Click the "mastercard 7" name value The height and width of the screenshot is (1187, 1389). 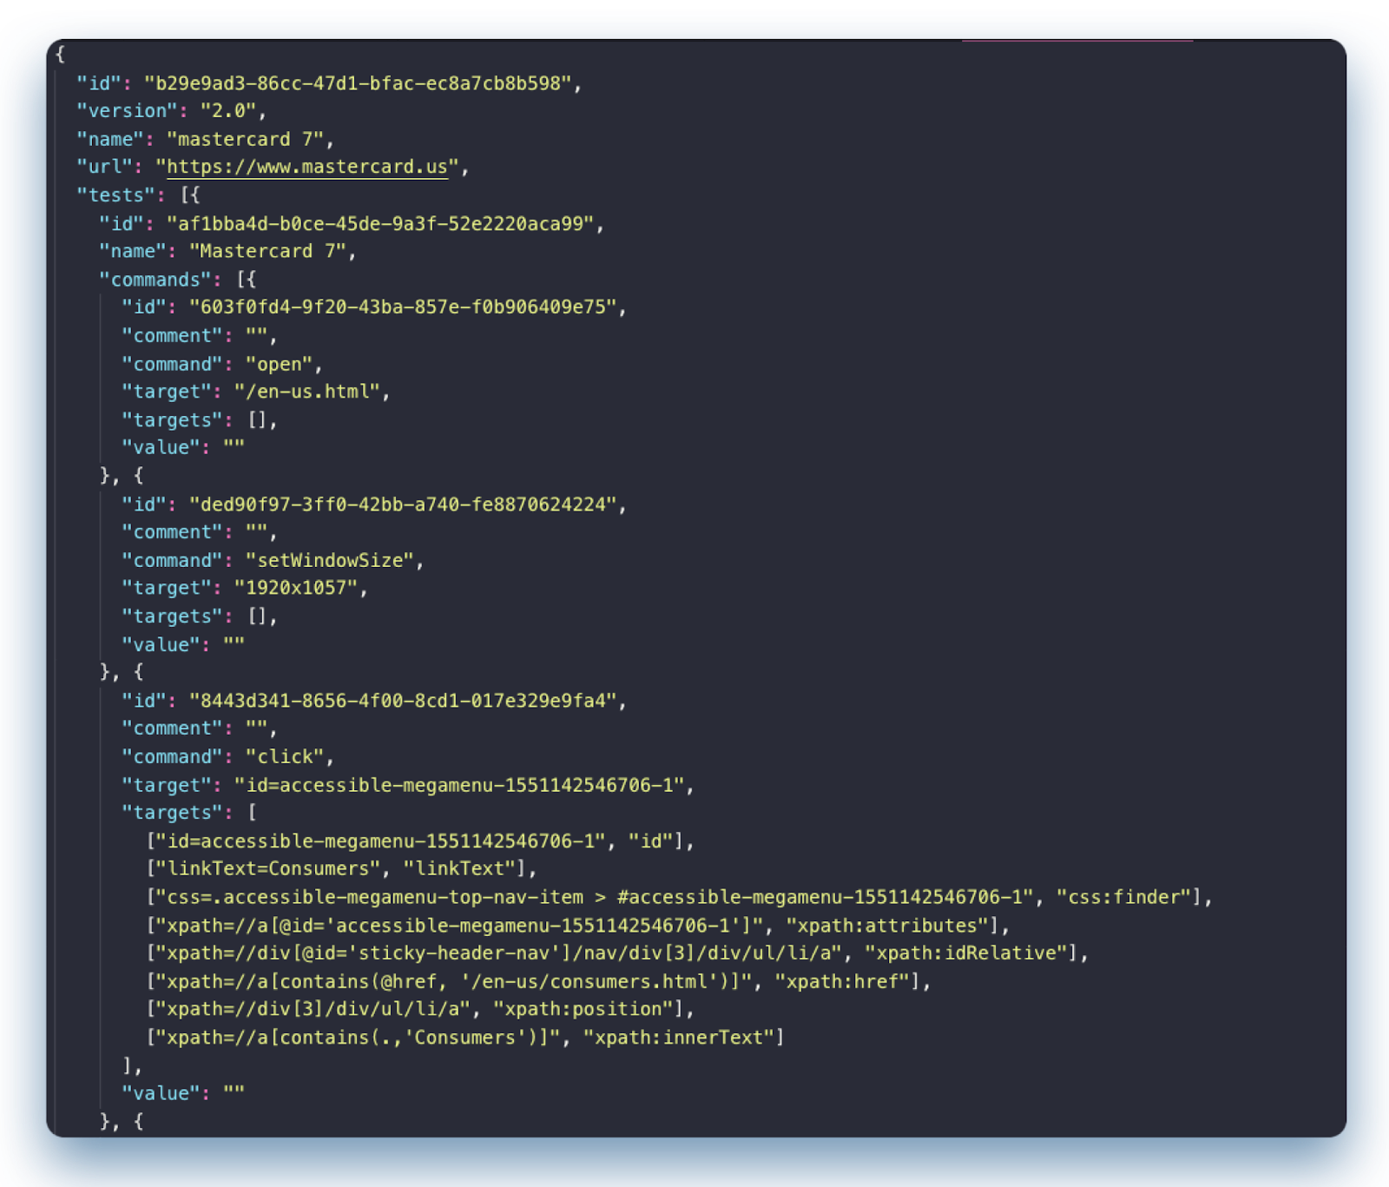(245, 139)
